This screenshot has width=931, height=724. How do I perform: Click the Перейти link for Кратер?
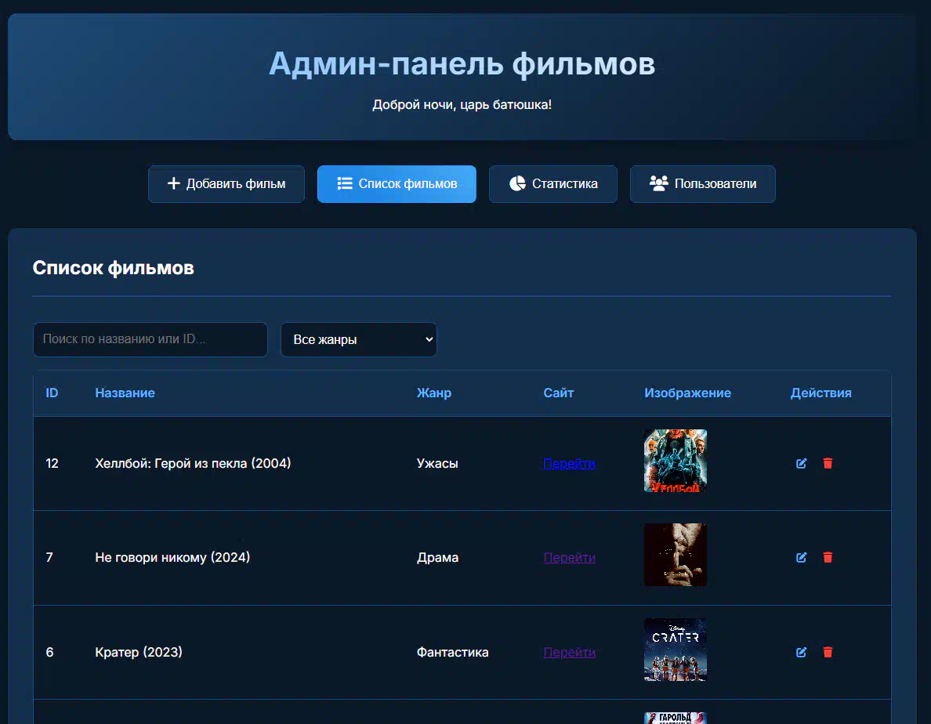coord(569,652)
